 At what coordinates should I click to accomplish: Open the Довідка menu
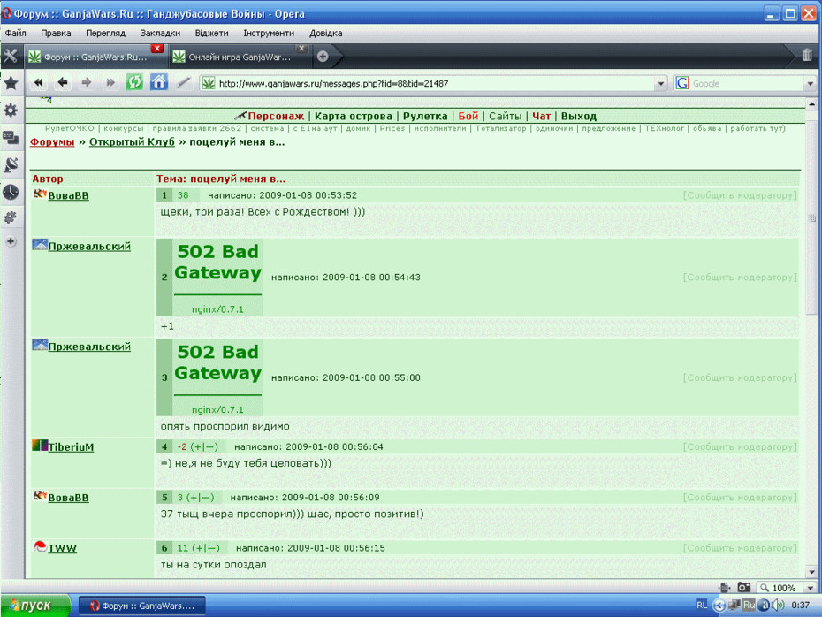click(x=325, y=33)
